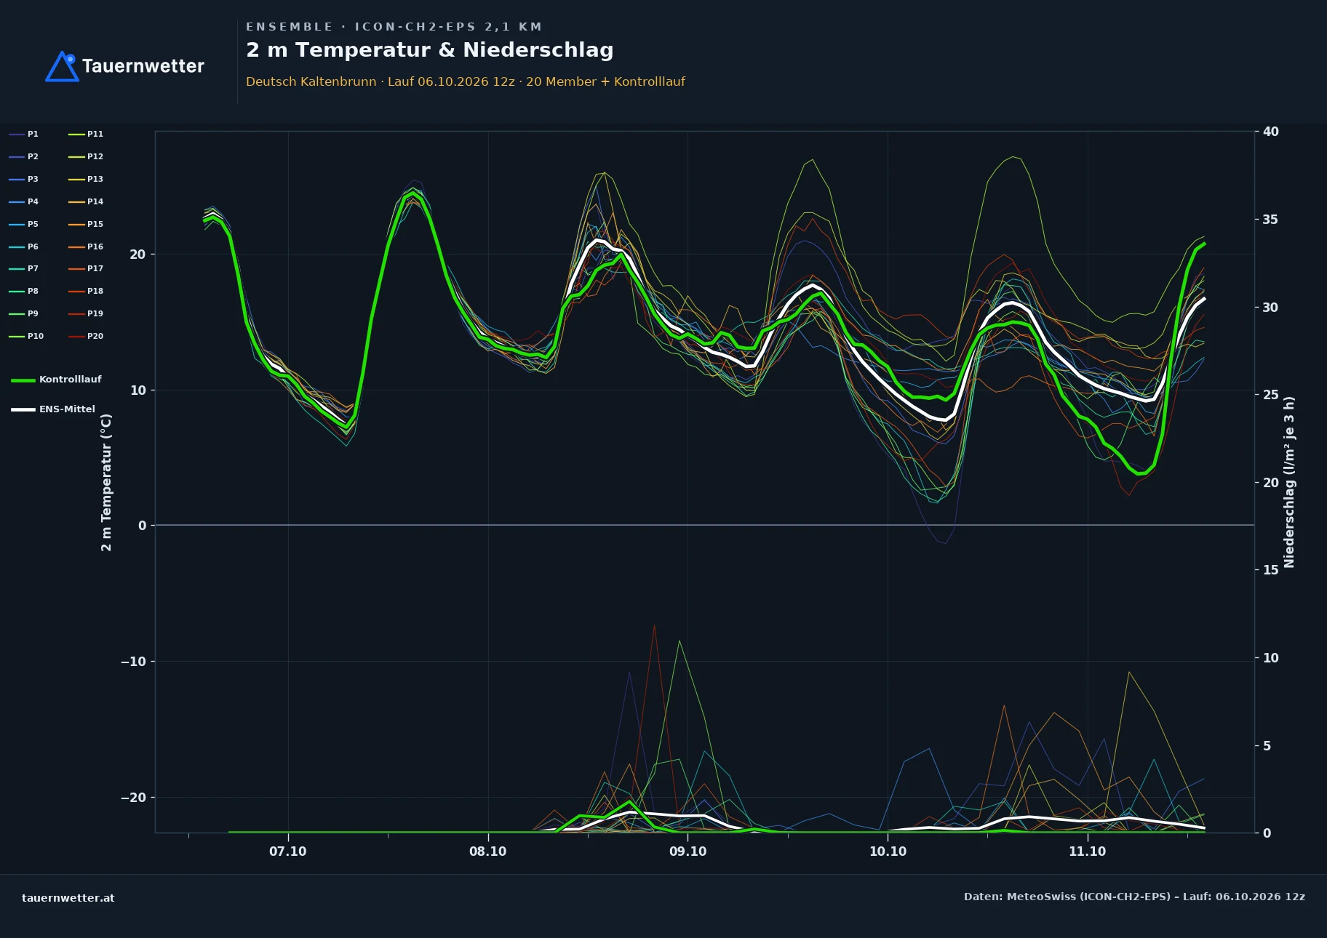Viewport: 1327px width, 938px height.
Task: Click the MeteoSwiss data source footer text
Action: pos(1134,897)
